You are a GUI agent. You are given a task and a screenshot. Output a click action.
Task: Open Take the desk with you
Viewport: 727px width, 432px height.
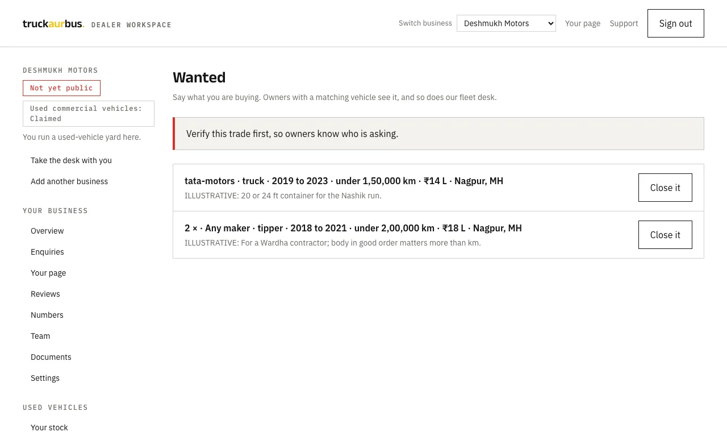point(71,160)
